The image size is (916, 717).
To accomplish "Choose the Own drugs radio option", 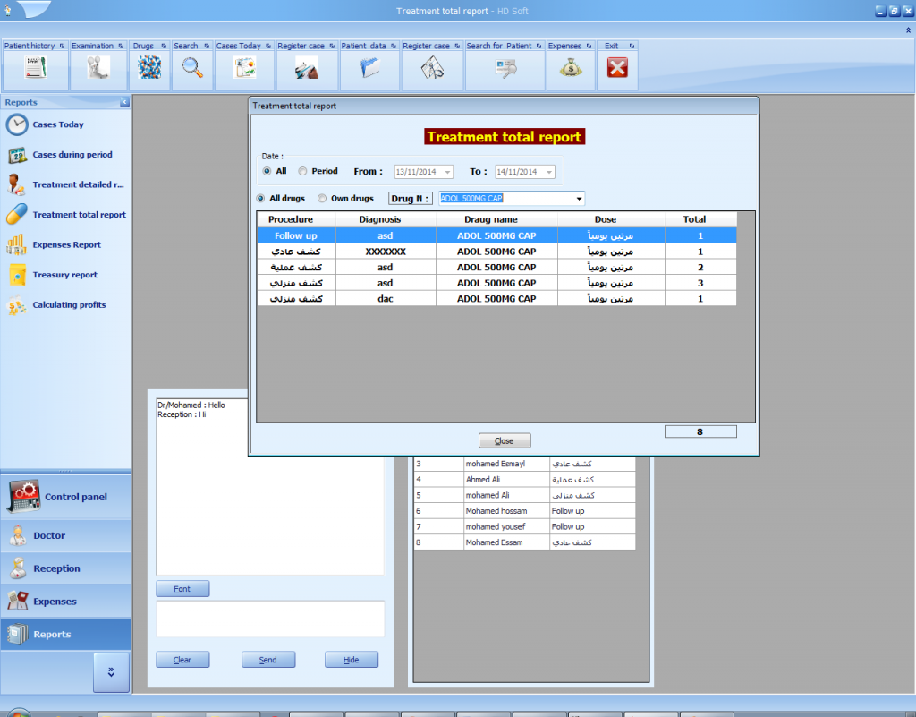I will [322, 198].
